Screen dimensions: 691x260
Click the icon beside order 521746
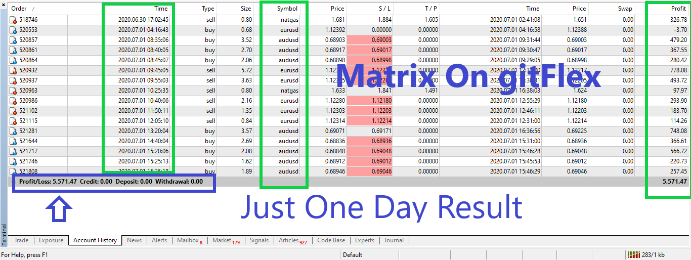click(x=13, y=161)
